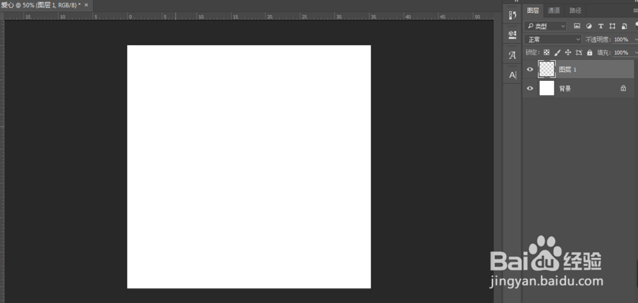Select the 图层 1 layer thumbnail
This screenshot has height=303, width=638.
point(547,69)
